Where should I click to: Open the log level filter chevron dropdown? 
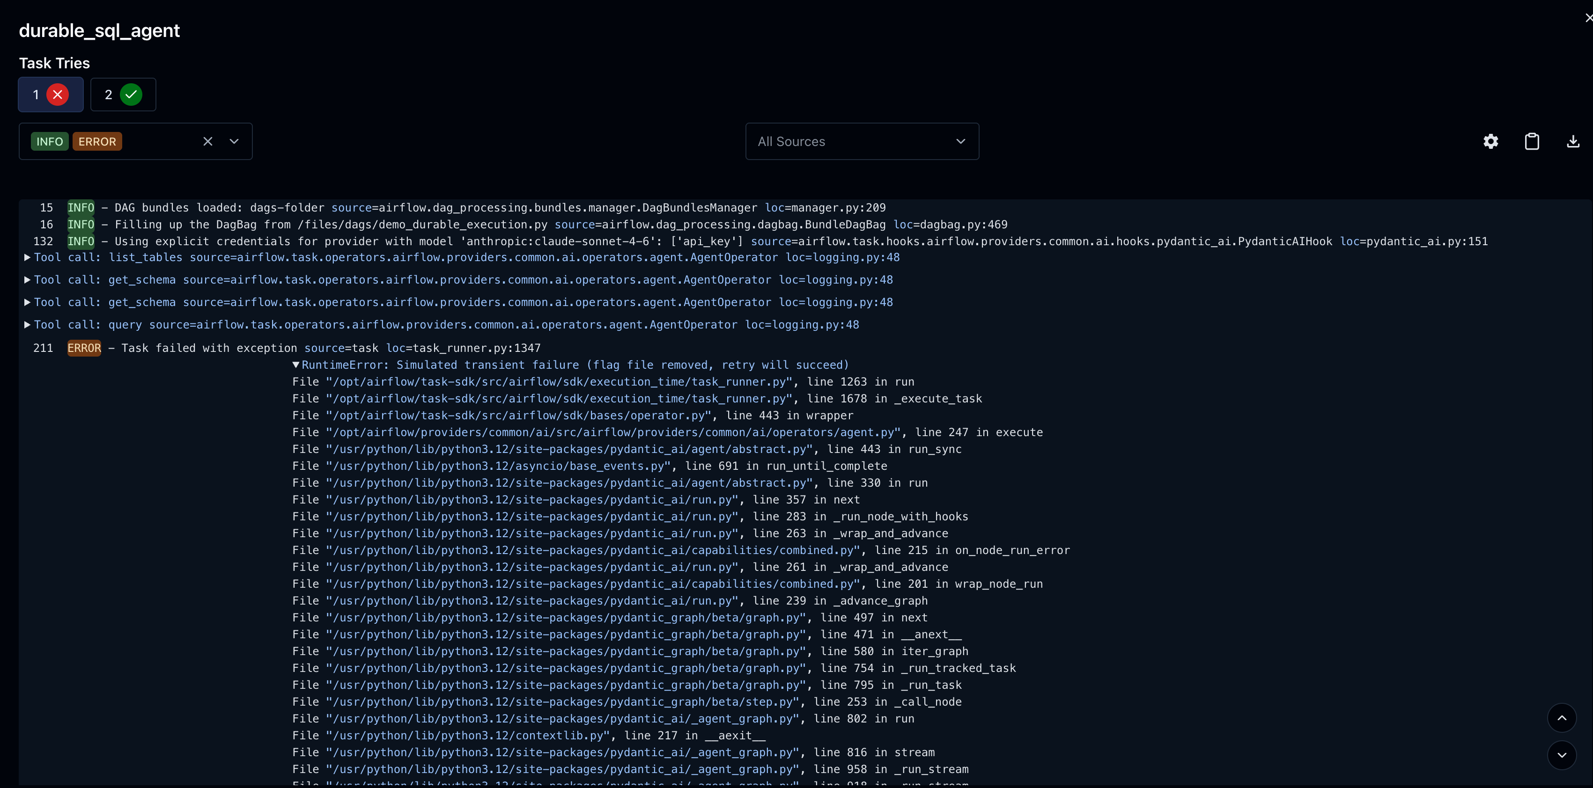(x=235, y=141)
